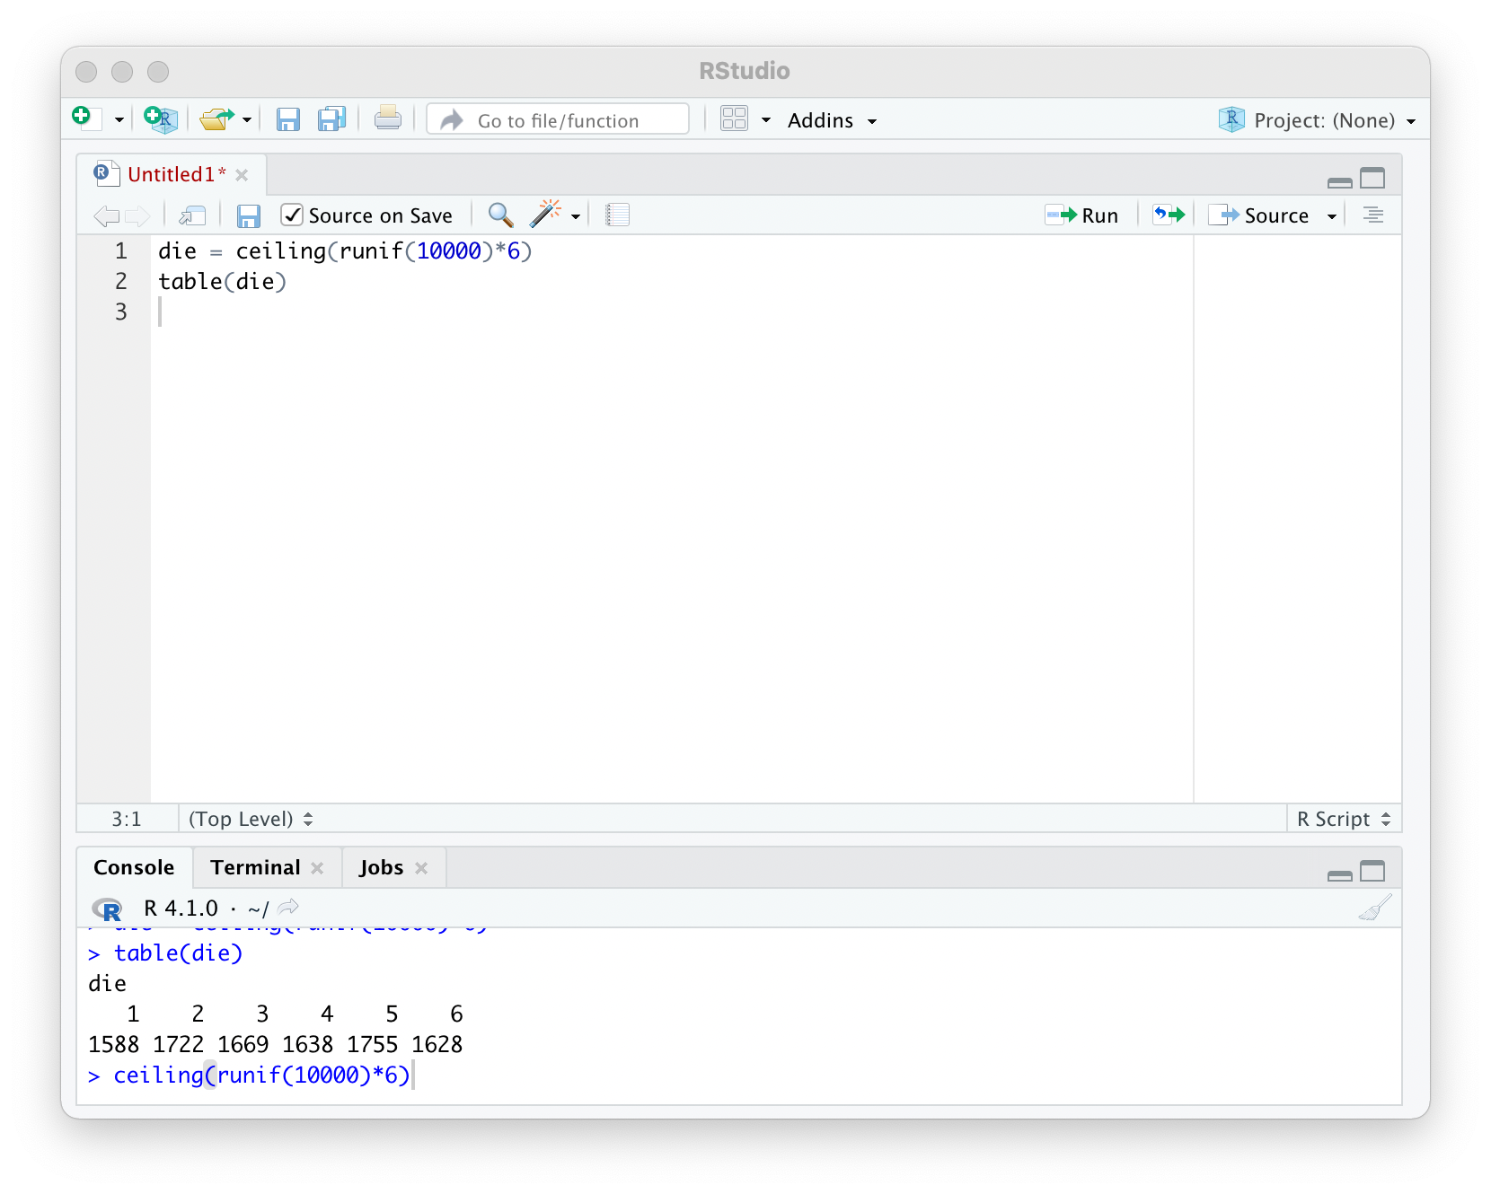The width and height of the screenshot is (1491, 1194).
Task: Click the Create a project icon
Action: click(161, 119)
